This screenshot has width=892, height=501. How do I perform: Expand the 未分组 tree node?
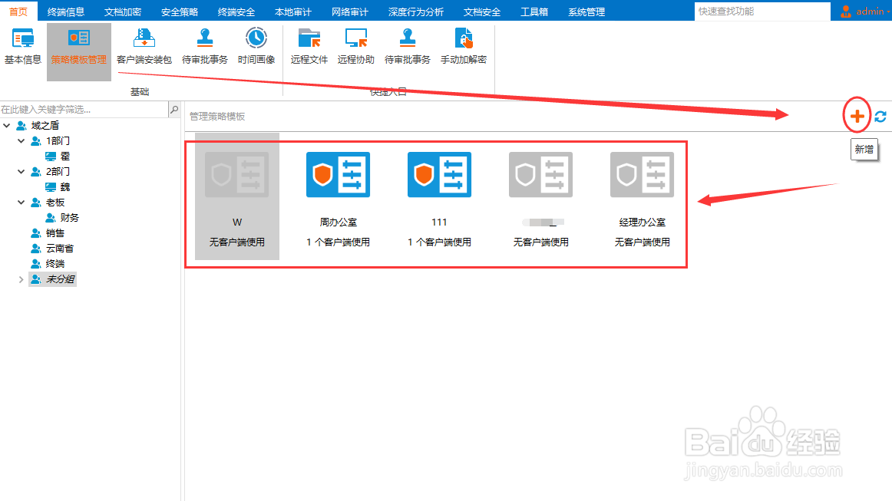pos(21,279)
